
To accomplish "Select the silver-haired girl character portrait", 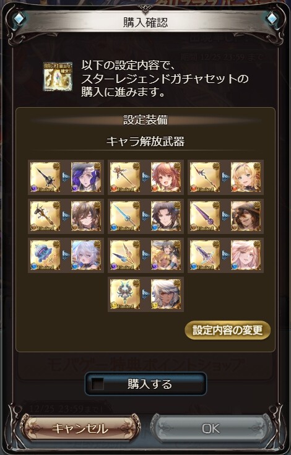I will [86, 255].
